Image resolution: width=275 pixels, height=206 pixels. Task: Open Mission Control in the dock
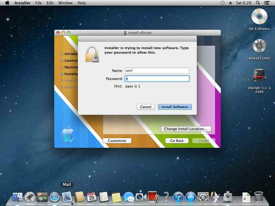(42, 197)
